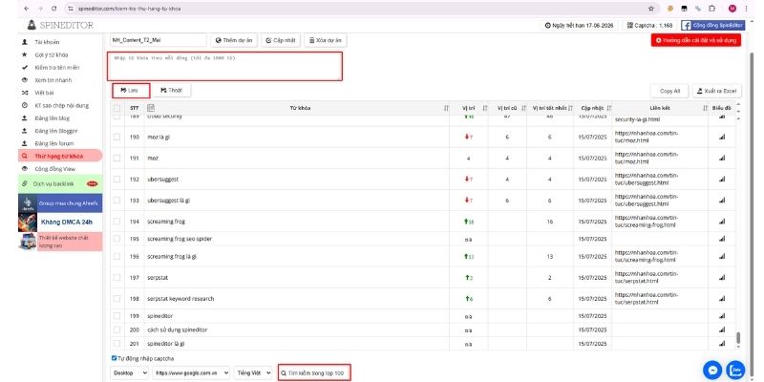Click the Cập nhật project button

[x=281, y=40]
